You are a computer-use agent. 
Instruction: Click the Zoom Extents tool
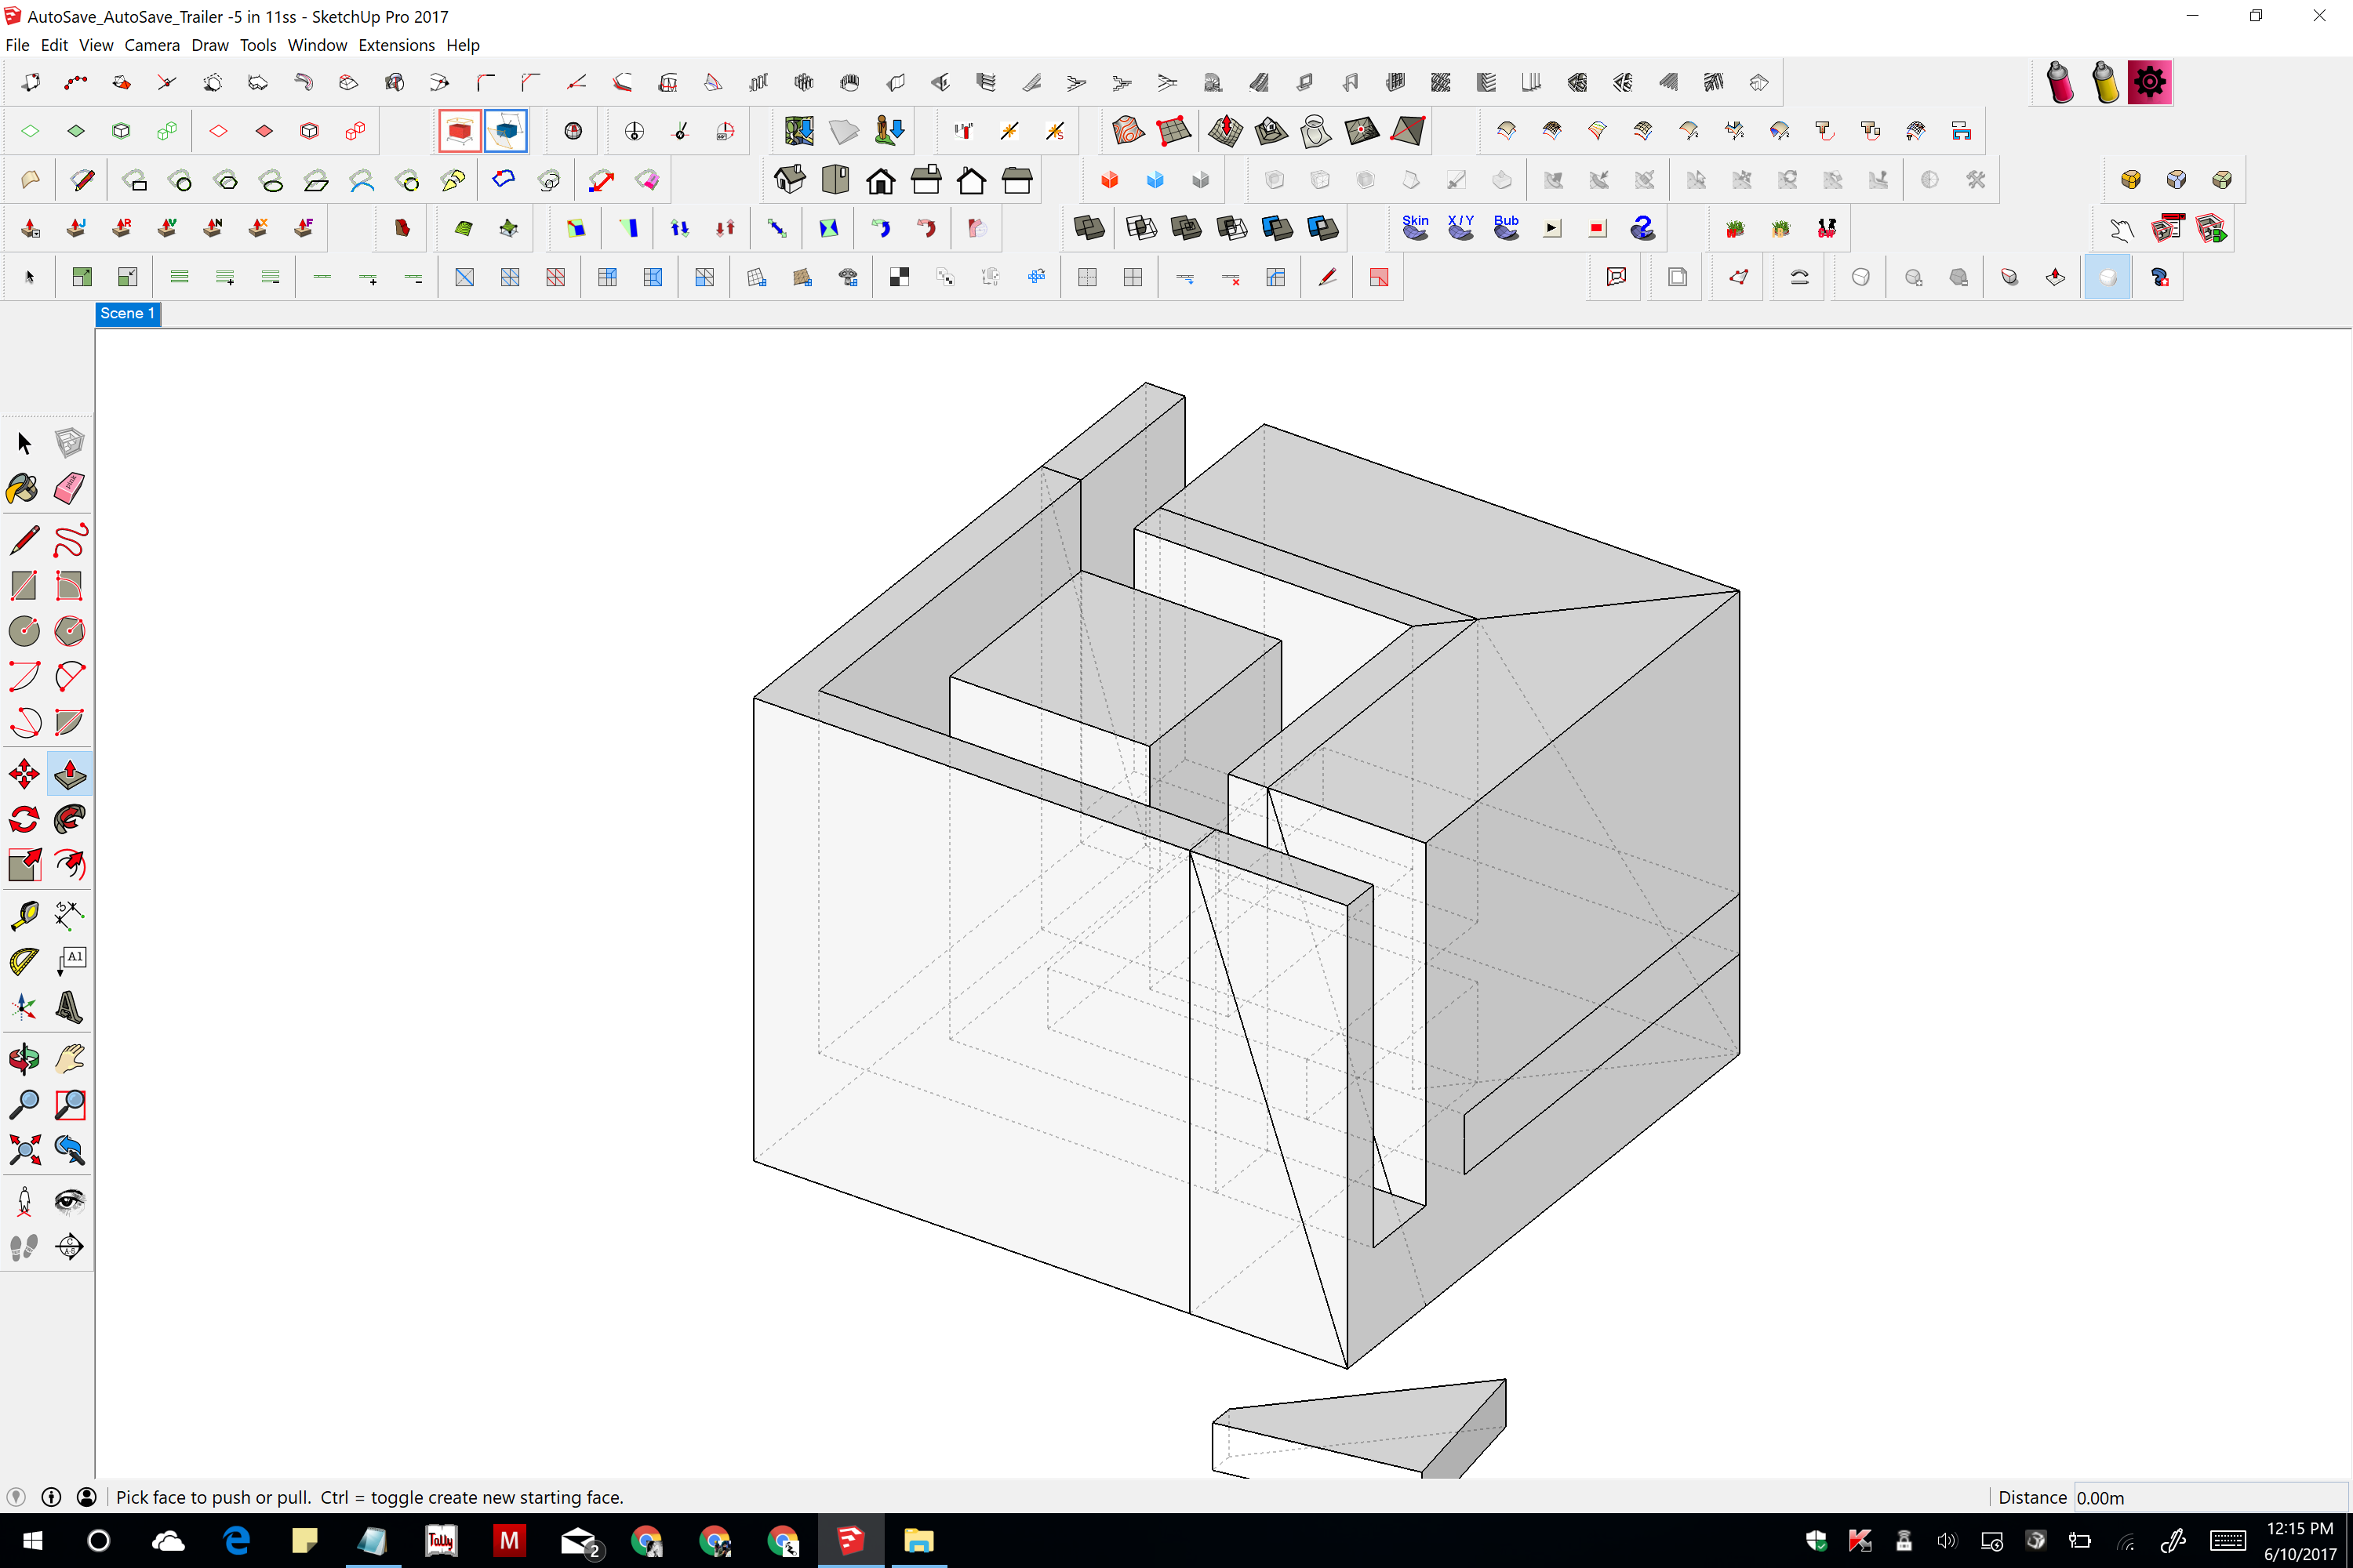(24, 1149)
